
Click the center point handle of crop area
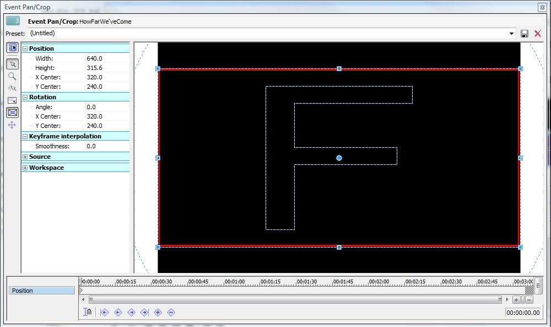point(339,158)
